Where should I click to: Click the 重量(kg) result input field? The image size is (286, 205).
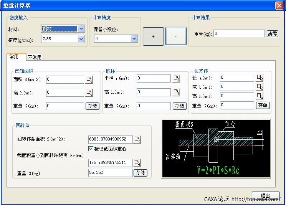239,34
